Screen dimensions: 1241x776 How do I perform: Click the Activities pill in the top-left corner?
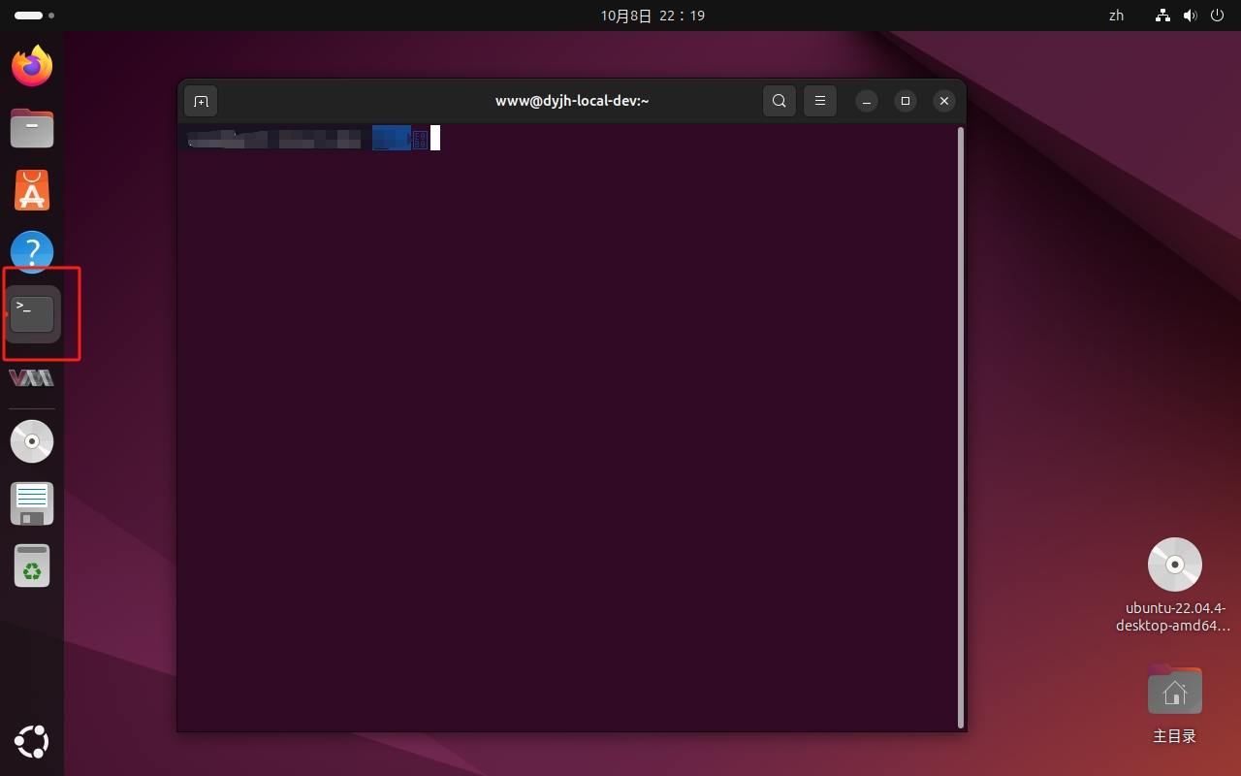coord(29,16)
